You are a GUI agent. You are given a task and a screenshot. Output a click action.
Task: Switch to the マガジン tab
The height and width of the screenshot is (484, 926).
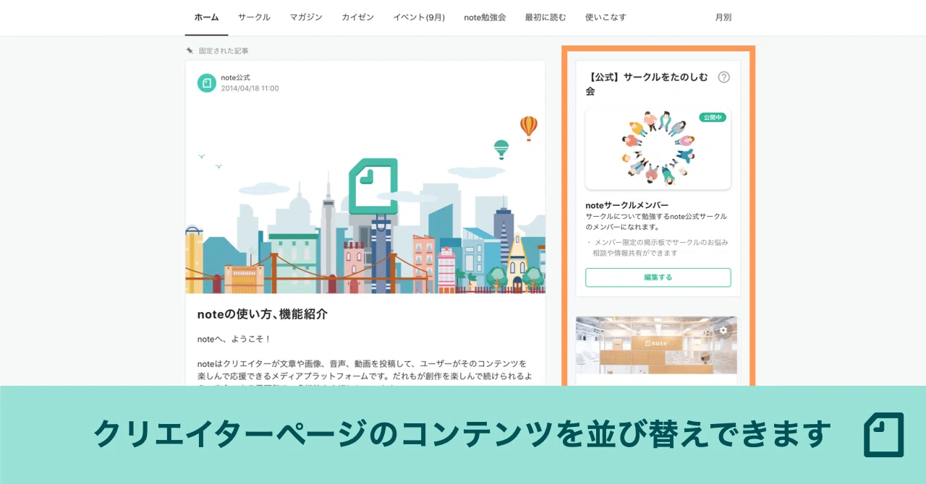coord(306,17)
